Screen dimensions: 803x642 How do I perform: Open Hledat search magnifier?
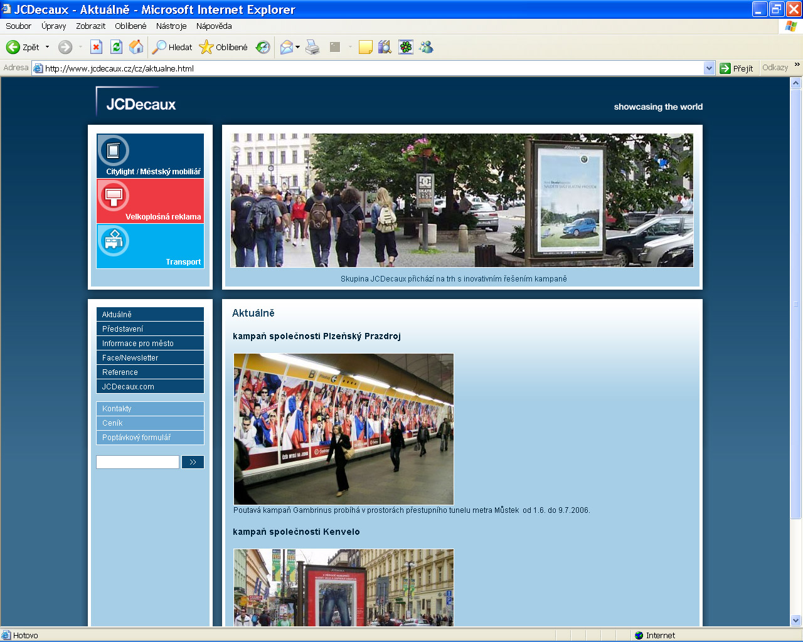click(x=160, y=47)
